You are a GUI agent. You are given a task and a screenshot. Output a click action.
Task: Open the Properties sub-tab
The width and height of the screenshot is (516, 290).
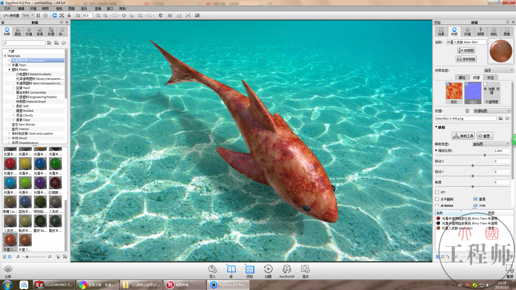pyautogui.click(x=462, y=78)
